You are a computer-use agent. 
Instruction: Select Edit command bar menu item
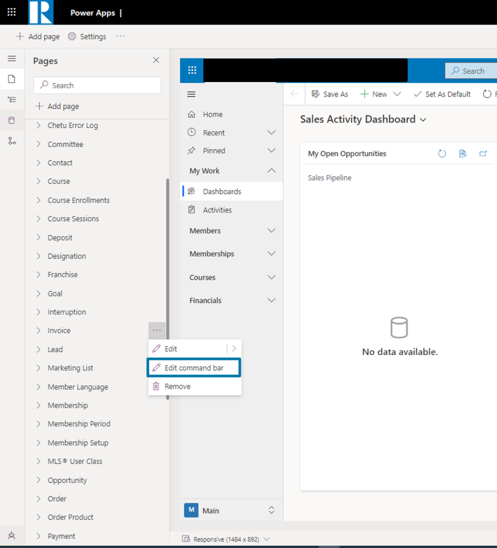tap(194, 368)
